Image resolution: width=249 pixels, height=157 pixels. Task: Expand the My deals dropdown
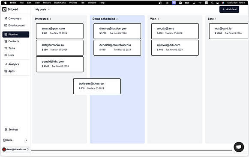click(42, 9)
